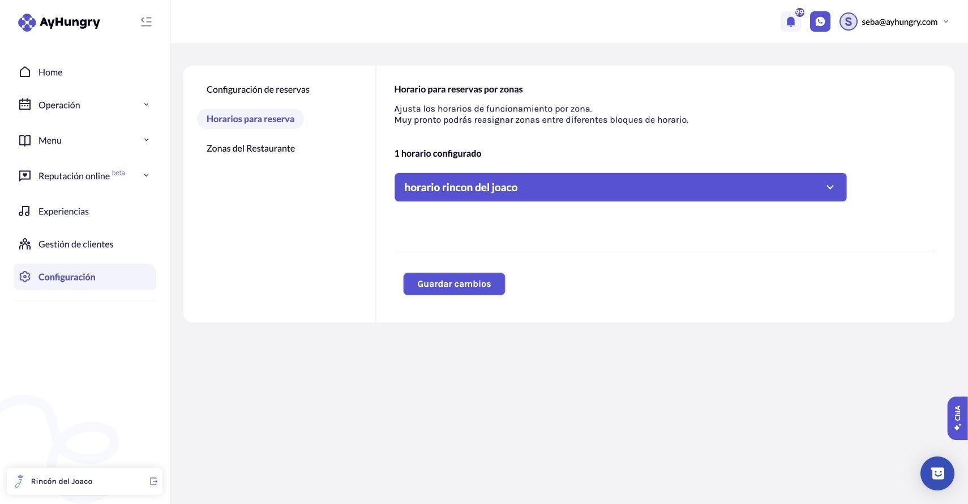Viewport: 968px width, 504px height.
Task: Click the Menu book icon
Action: pyautogui.click(x=25, y=140)
